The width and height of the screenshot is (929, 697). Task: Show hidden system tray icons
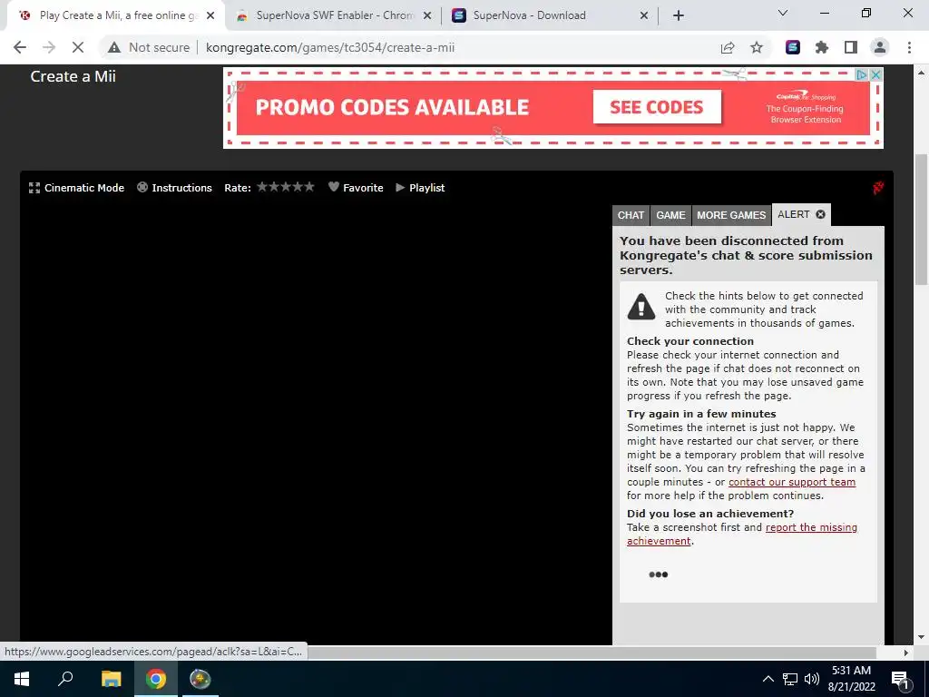[x=768, y=679]
